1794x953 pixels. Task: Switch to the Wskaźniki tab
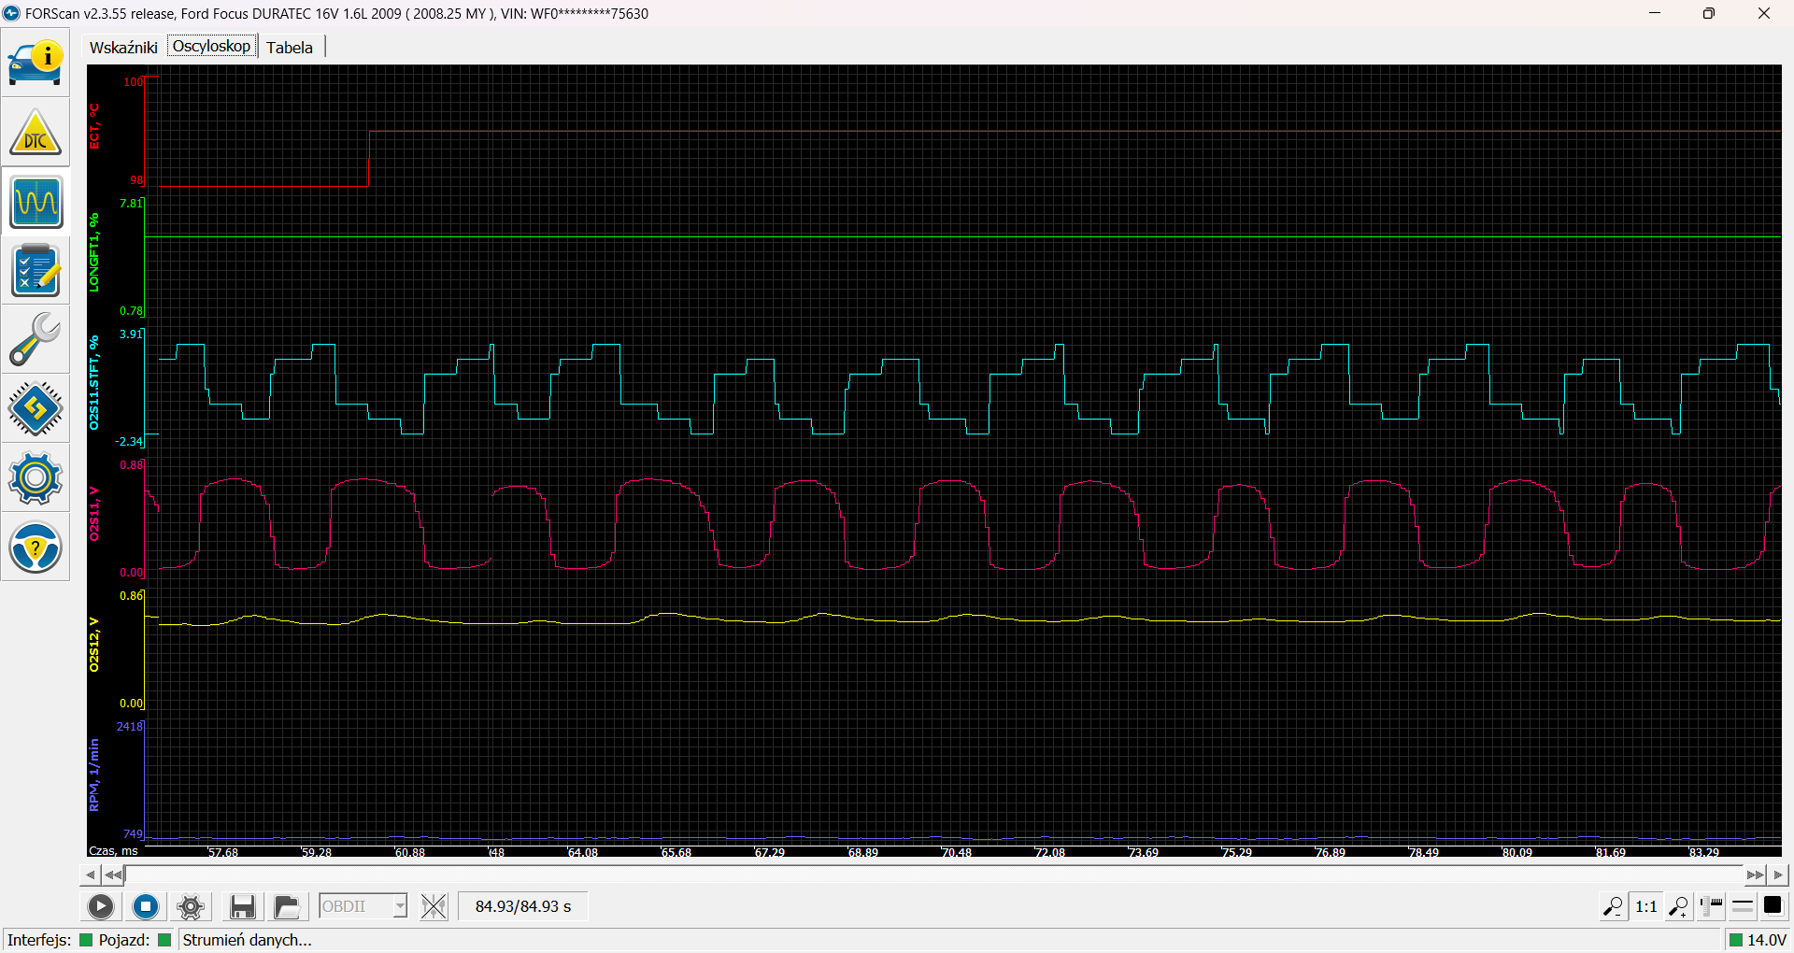[x=123, y=48]
